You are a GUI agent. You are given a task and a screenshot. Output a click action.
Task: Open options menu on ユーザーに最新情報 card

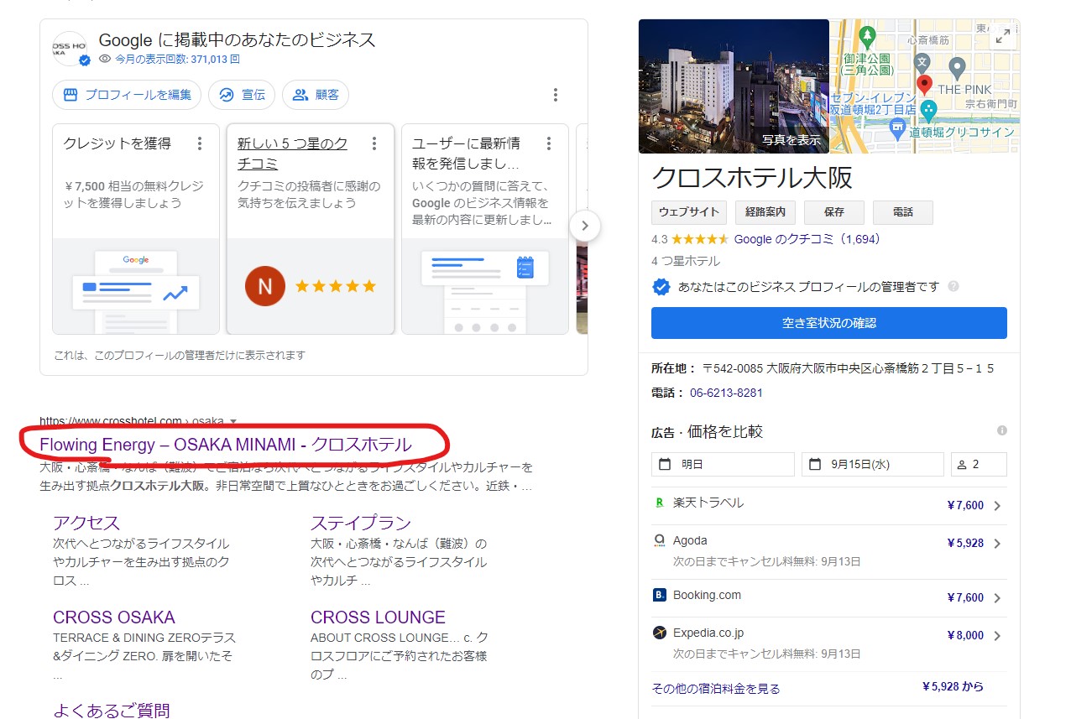tap(548, 143)
